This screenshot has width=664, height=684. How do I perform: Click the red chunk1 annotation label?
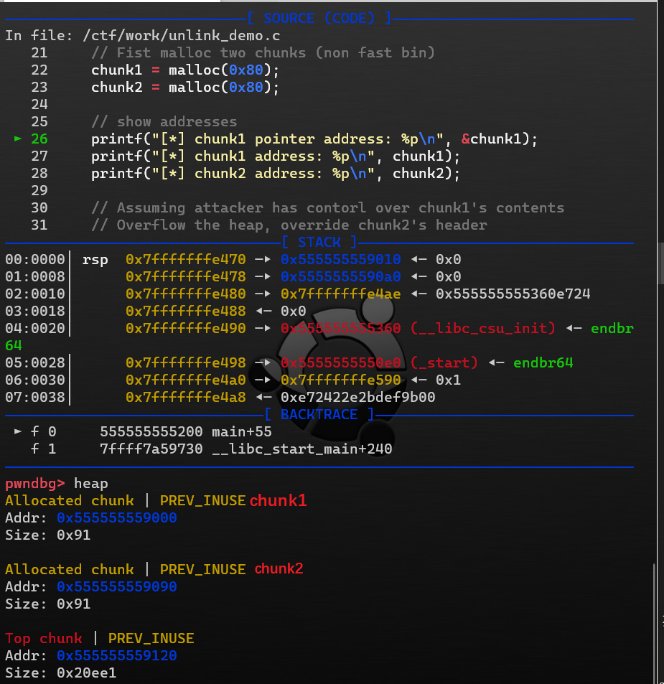point(279,500)
